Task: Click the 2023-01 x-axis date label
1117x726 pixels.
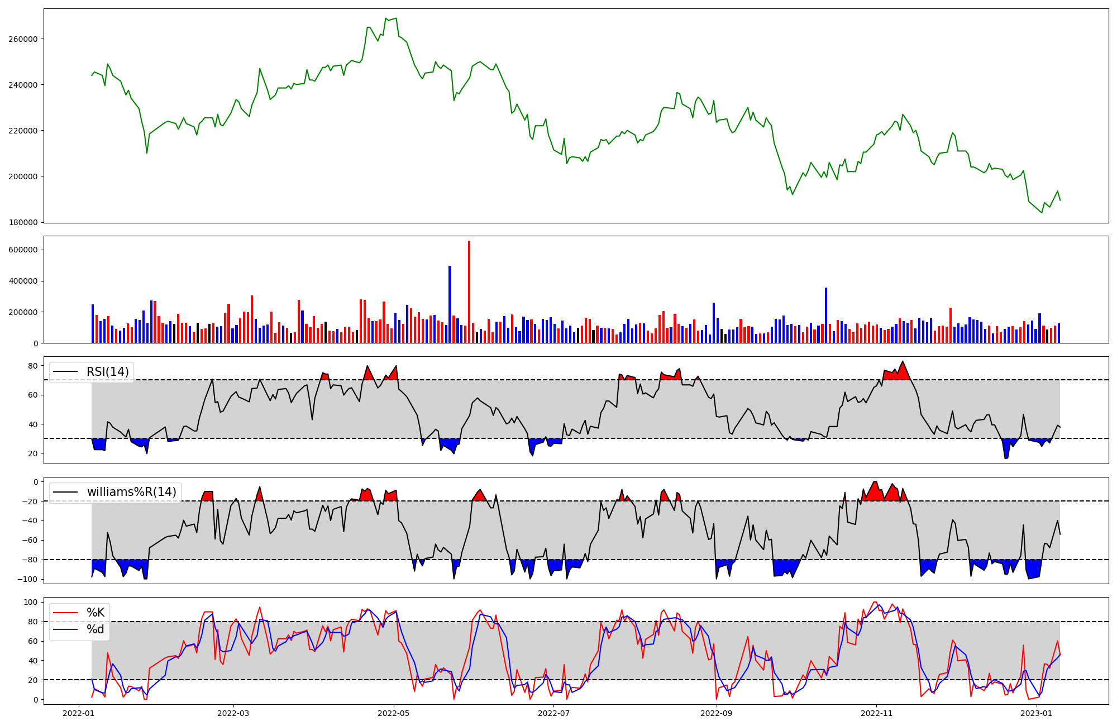Action: [x=1037, y=713]
